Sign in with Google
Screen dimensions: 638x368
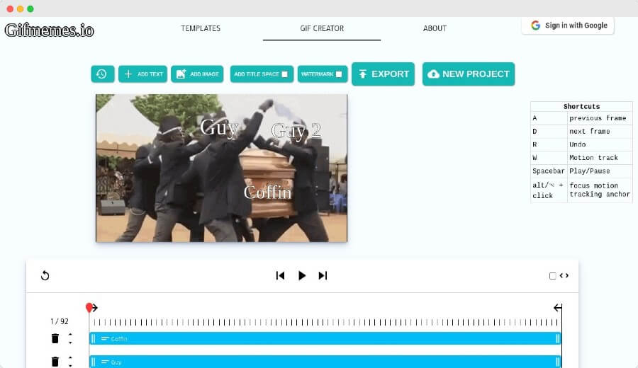pos(568,25)
